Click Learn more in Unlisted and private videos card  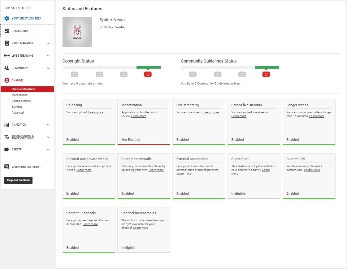84,170
